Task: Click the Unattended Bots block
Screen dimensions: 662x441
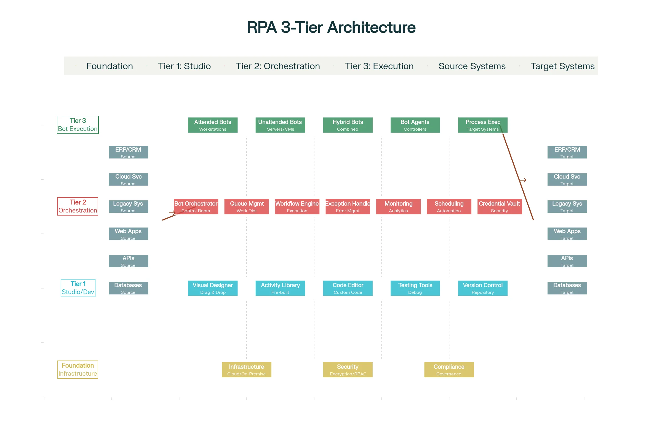Action: 280,125
